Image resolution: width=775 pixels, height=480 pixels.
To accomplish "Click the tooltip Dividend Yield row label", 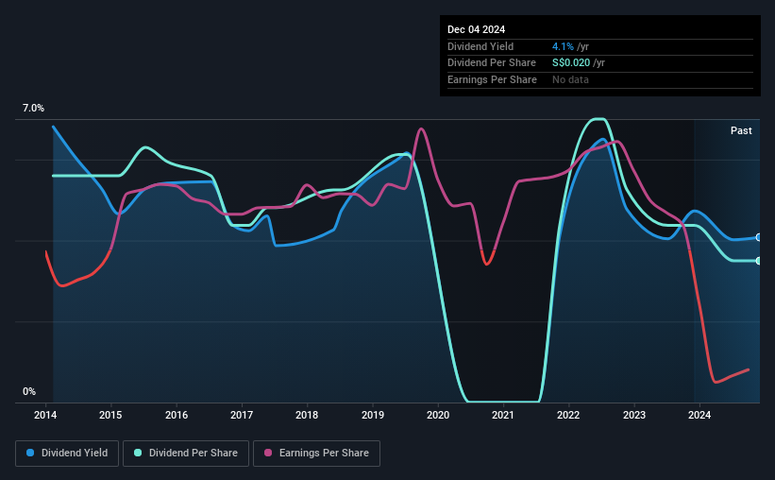I will pyautogui.click(x=480, y=46).
